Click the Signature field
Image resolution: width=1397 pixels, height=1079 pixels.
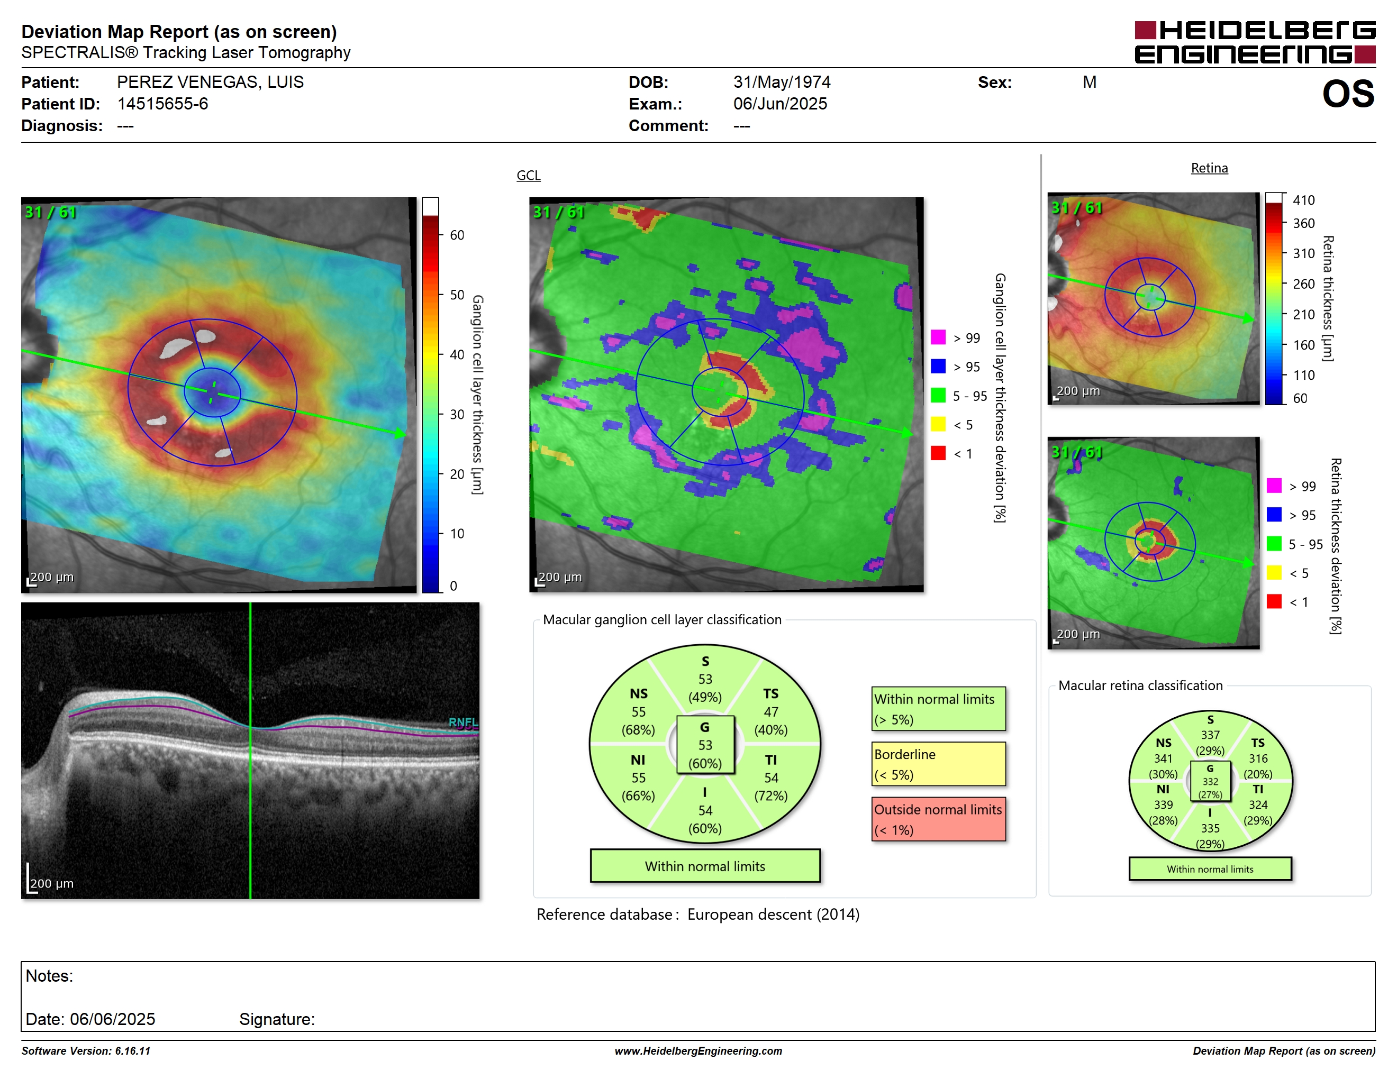tap(277, 1019)
